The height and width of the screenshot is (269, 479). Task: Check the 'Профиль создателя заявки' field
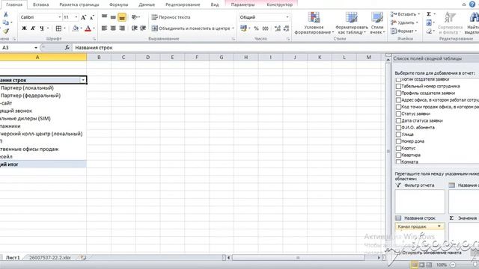pyautogui.click(x=398, y=93)
